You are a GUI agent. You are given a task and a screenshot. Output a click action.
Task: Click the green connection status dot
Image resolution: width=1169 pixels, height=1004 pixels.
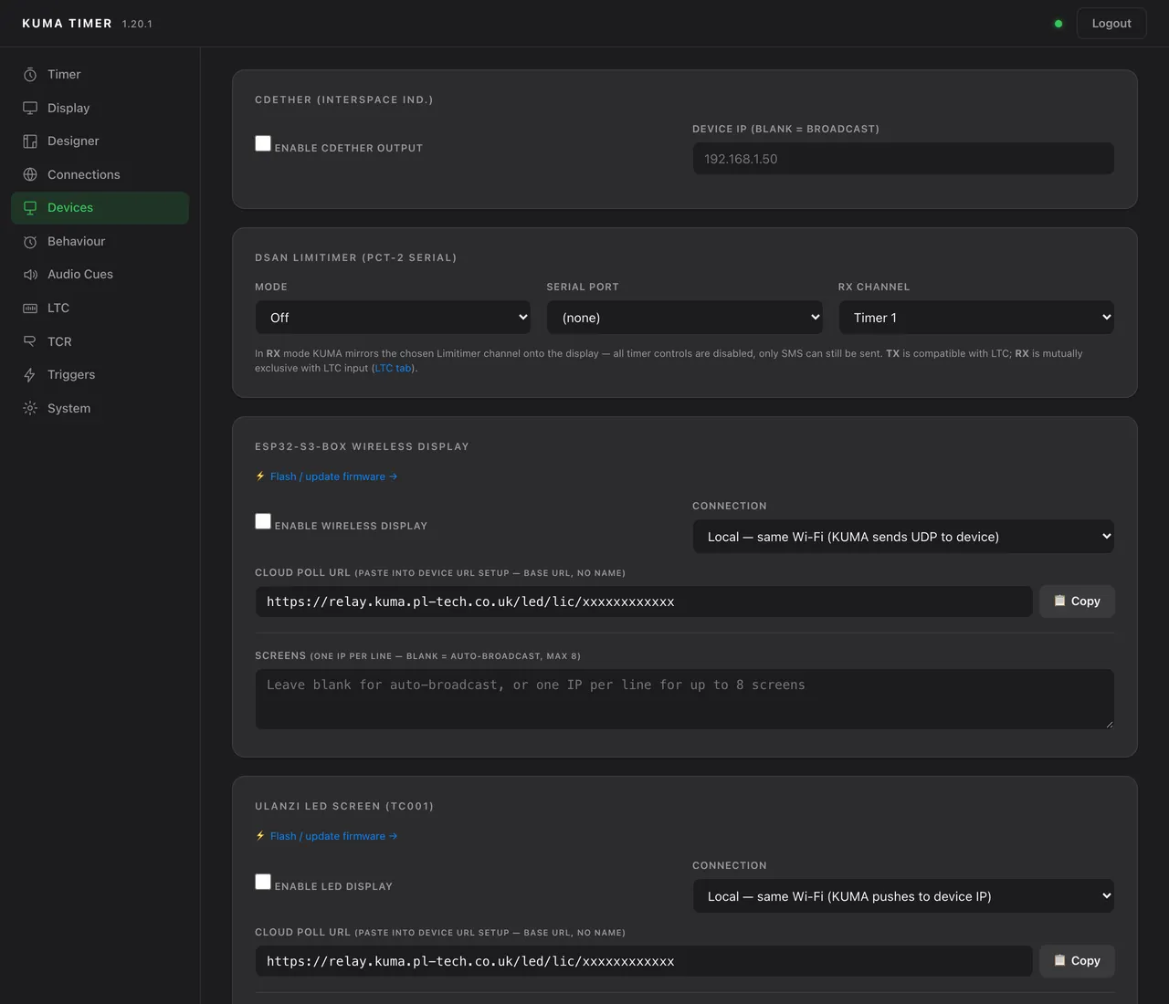1058,24
